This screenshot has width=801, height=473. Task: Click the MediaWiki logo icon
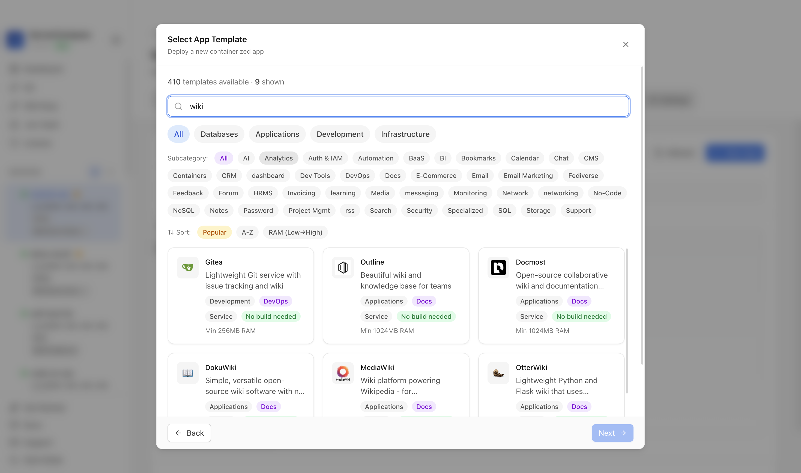coord(343,373)
